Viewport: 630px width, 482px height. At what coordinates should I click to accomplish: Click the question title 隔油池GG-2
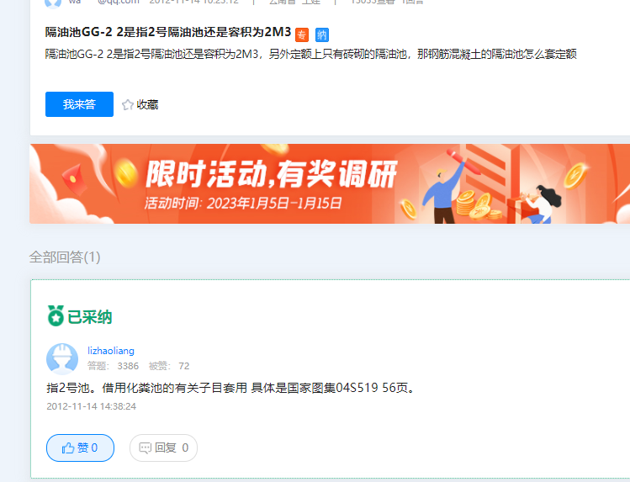(168, 32)
